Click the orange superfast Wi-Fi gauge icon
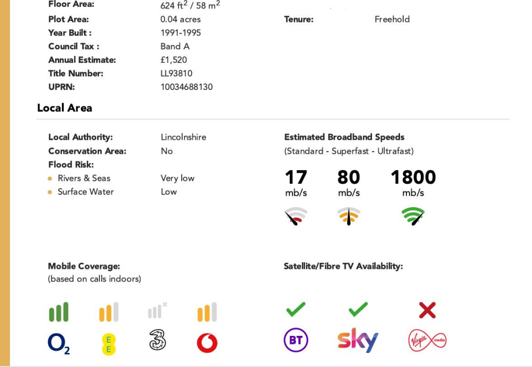Image resolution: width=532 pixels, height=367 pixels. click(349, 215)
